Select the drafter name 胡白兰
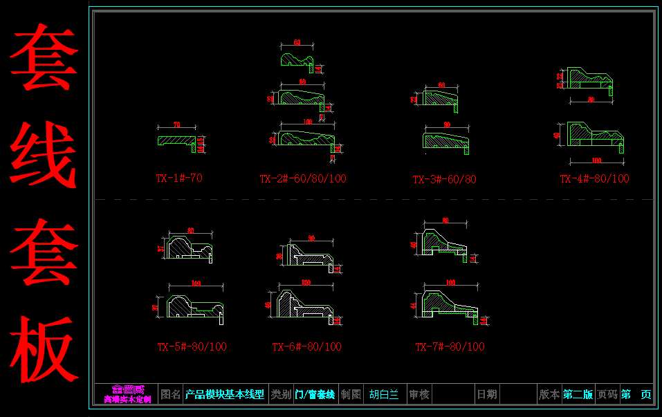The height and width of the screenshot is (417, 662). [x=384, y=395]
